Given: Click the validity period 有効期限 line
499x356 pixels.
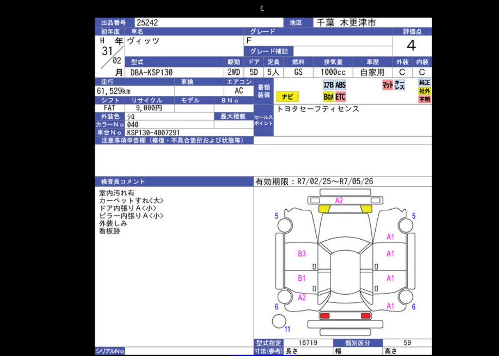Looking at the screenshot, I should (314, 182).
